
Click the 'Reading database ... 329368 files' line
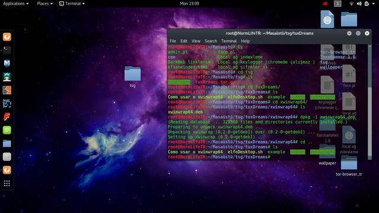(x=258, y=122)
